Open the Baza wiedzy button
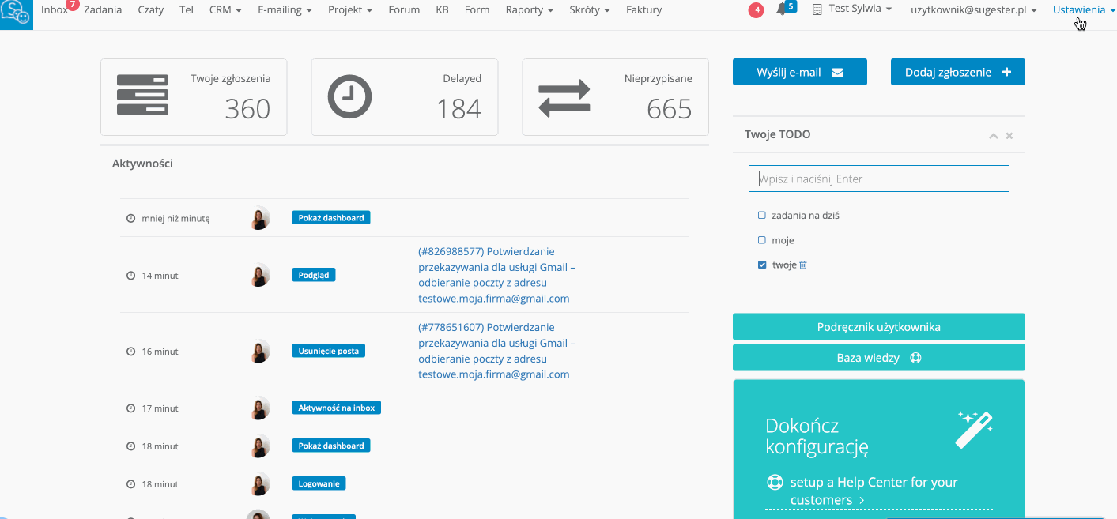This screenshot has width=1117, height=519. 879,358
